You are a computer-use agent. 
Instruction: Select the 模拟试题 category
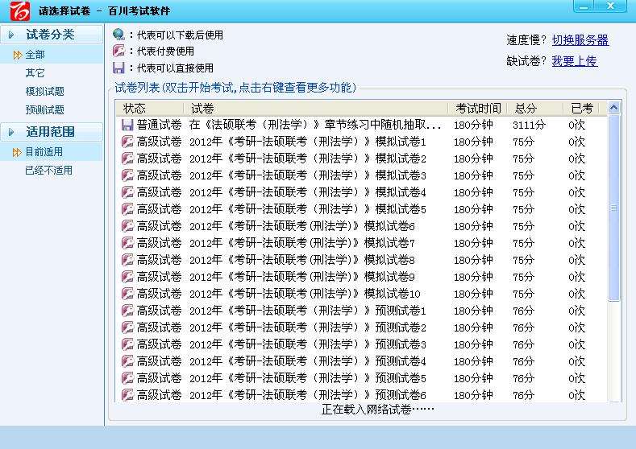point(44,91)
